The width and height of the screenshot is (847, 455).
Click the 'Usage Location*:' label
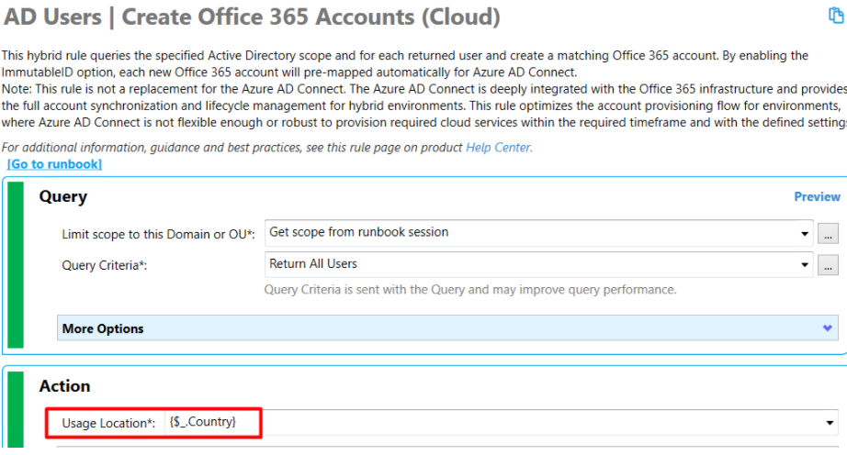pyautogui.click(x=108, y=423)
